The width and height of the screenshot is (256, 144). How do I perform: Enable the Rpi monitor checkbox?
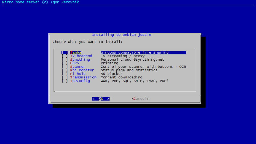coord(65,70)
